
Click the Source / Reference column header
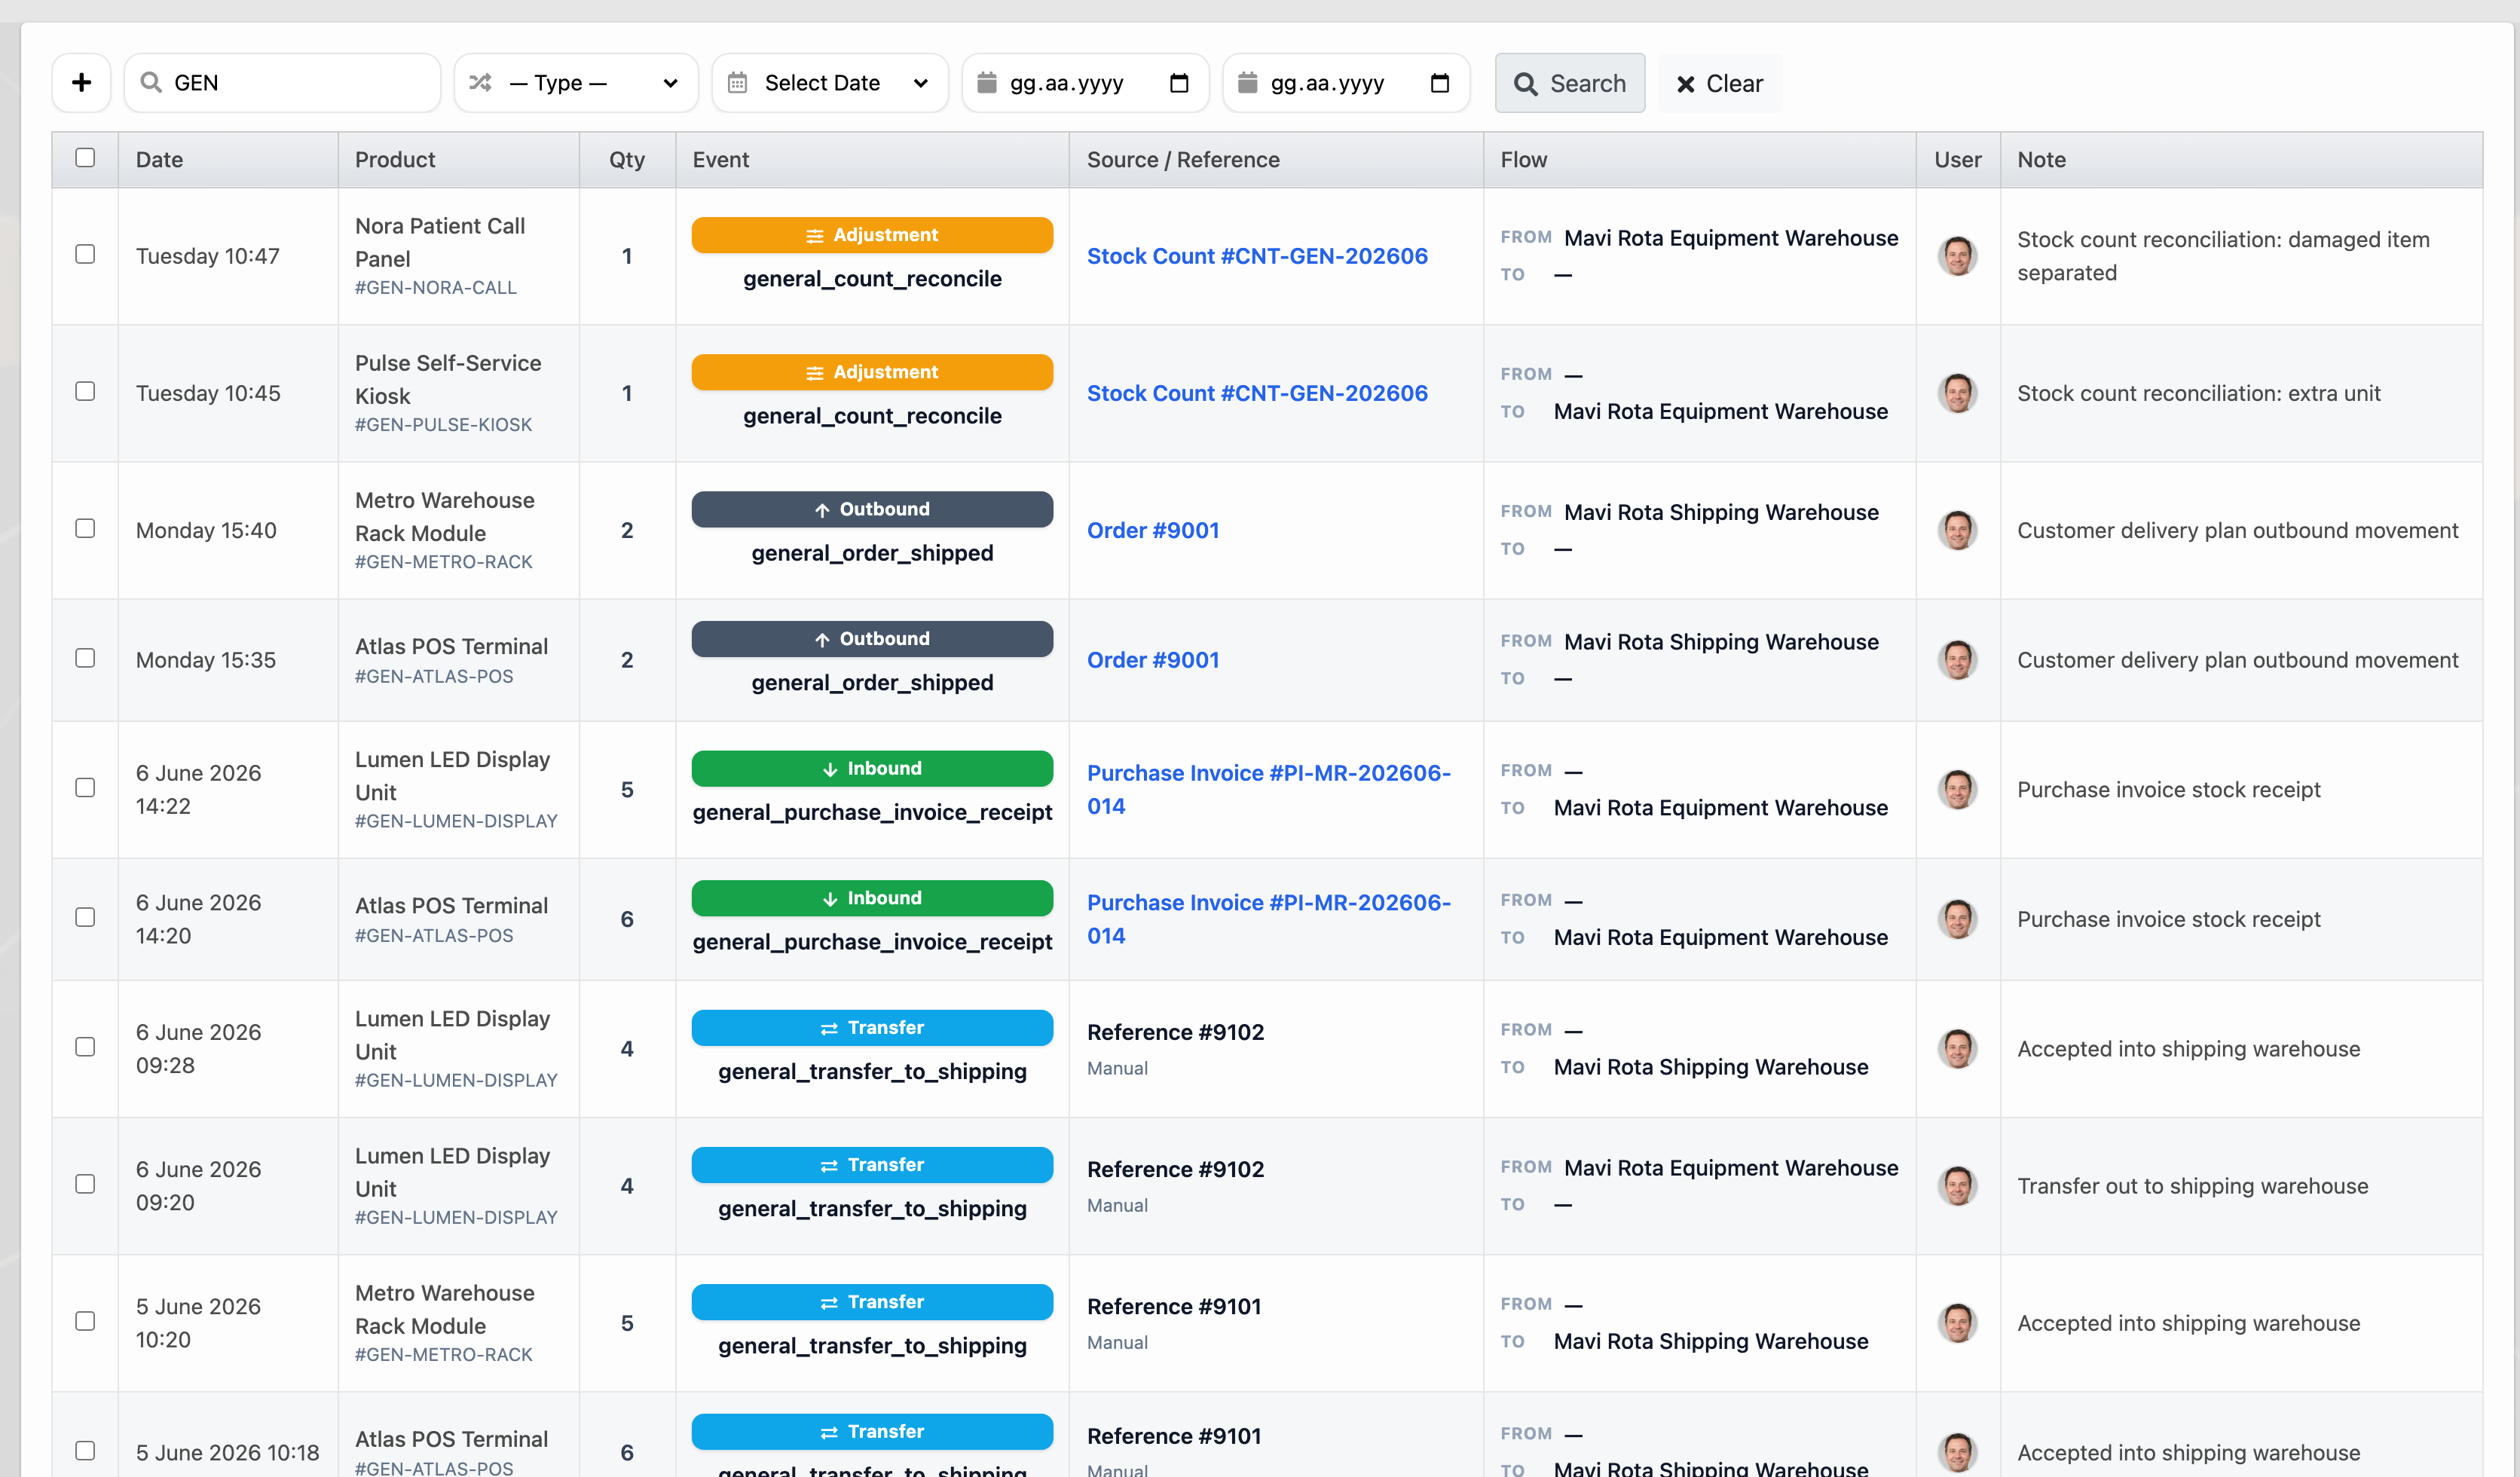[x=1276, y=160]
